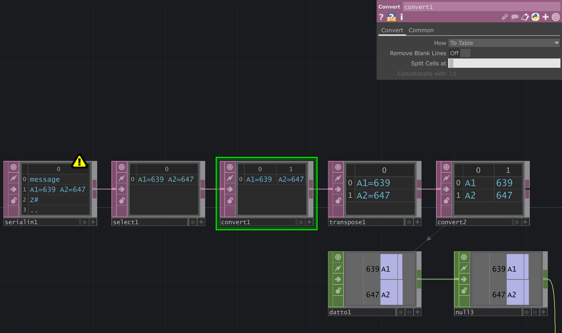Toggle the bypass lightning flag on select1
Screen dimensions: 562x333
click(121, 178)
